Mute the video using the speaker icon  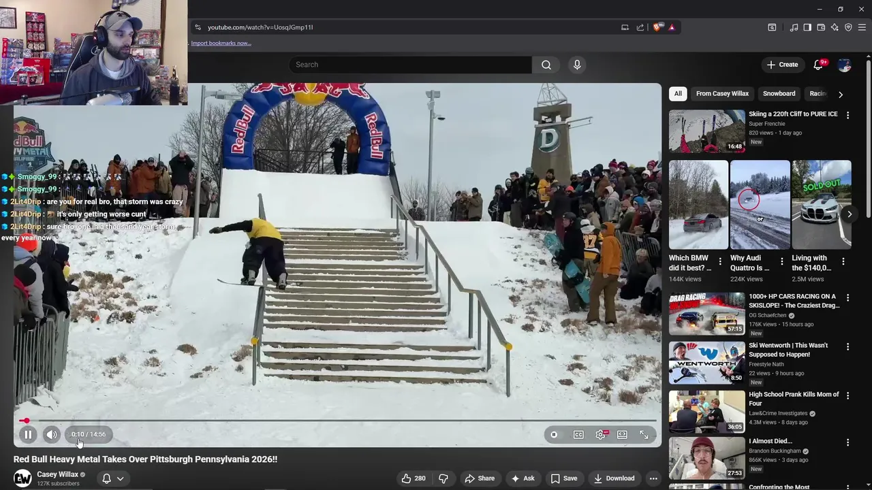pyautogui.click(x=52, y=434)
